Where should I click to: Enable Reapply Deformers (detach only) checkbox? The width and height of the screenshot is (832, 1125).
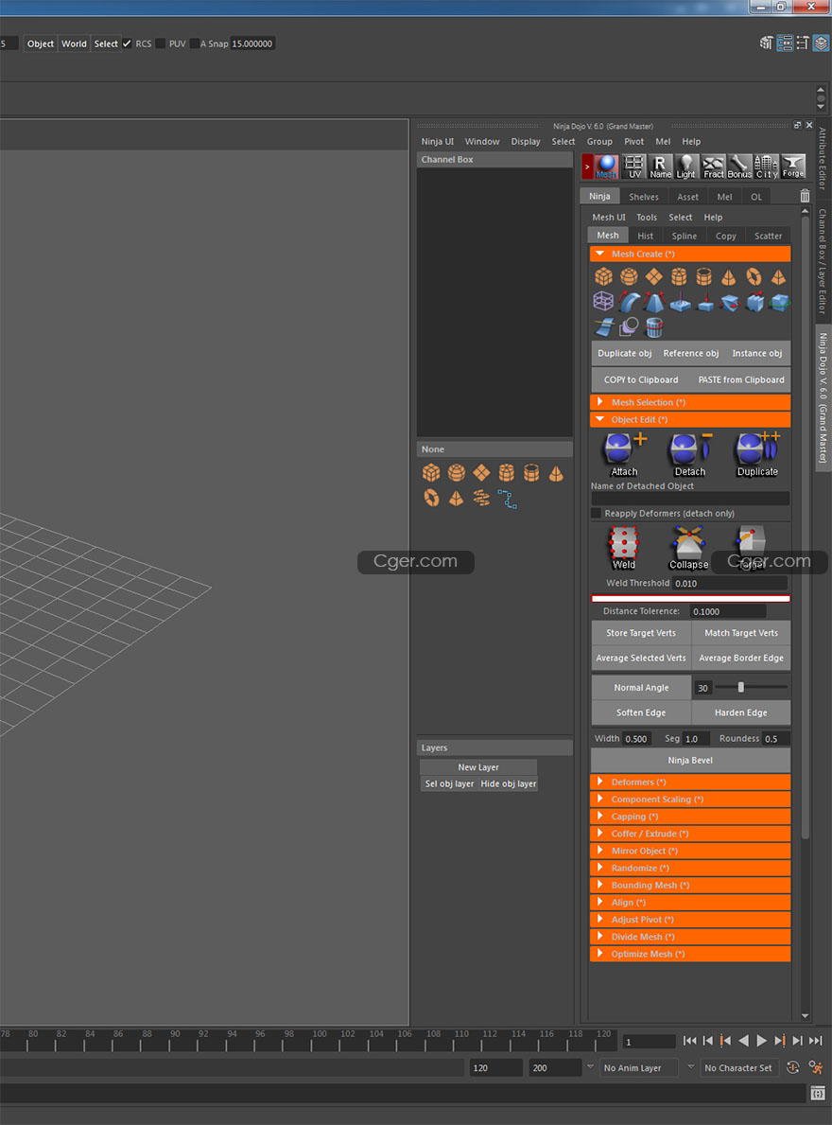coord(596,513)
